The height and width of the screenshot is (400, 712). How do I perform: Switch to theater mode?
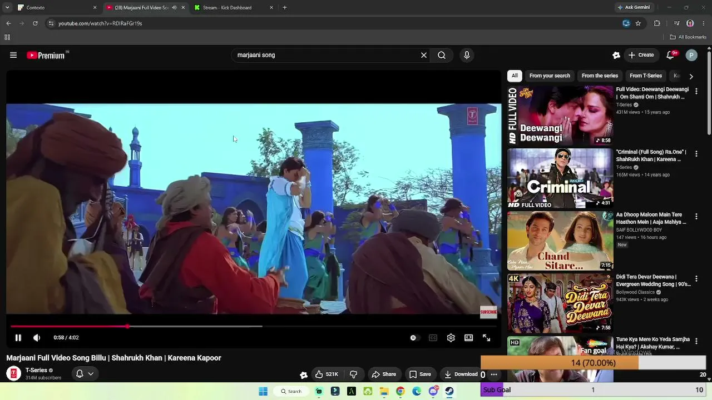[469, 337]
